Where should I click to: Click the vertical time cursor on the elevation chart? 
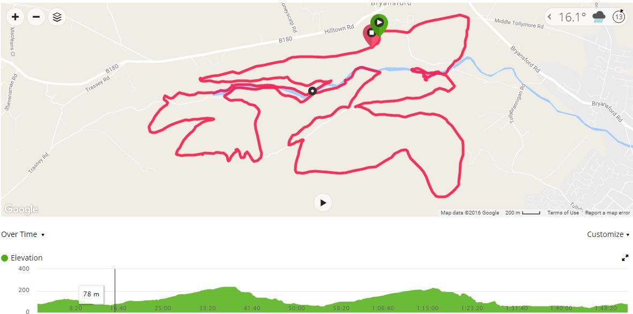point(115,290)
